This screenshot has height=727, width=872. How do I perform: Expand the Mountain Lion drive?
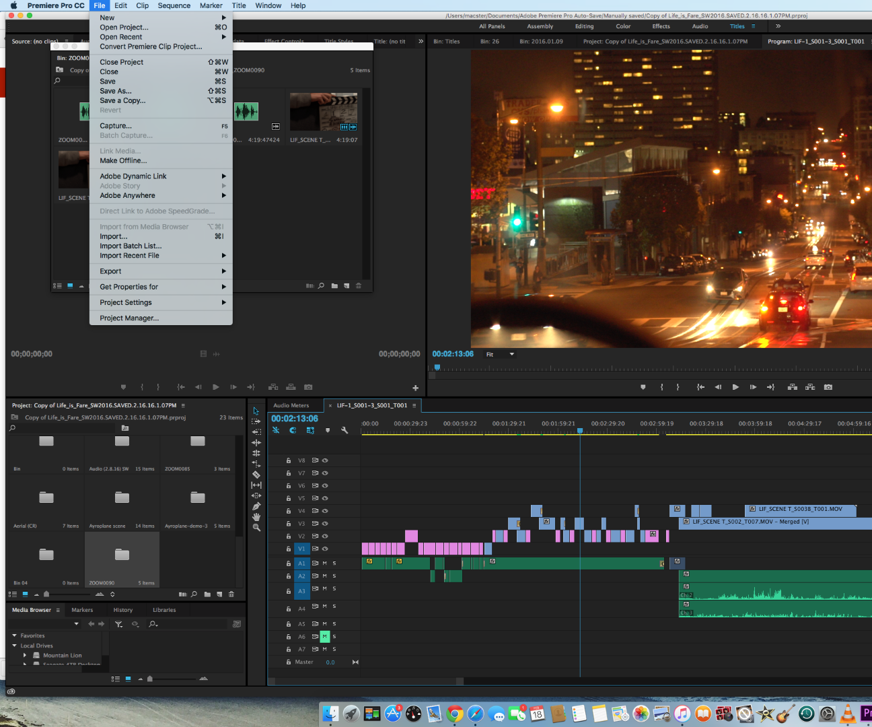coord(25,655)
